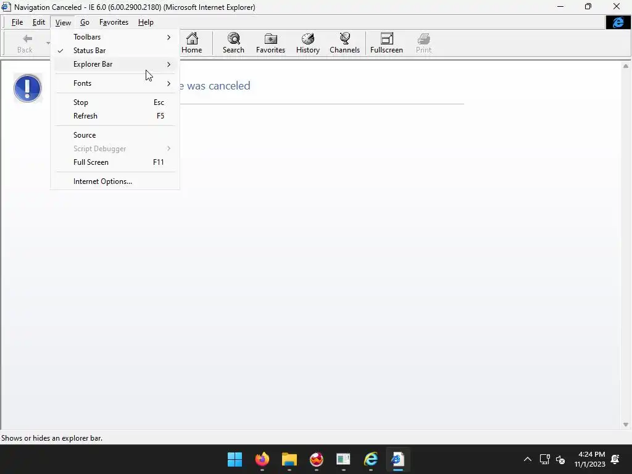Expand the Explorer Bar submenu
632x474 pixels.
tap(115, 64)
